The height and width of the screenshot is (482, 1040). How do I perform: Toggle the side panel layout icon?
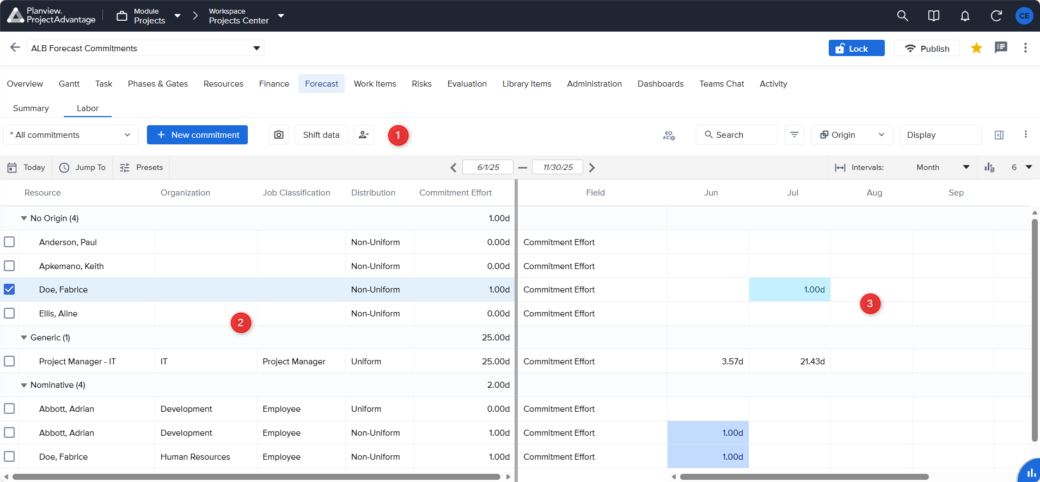[x=999, y=135]
